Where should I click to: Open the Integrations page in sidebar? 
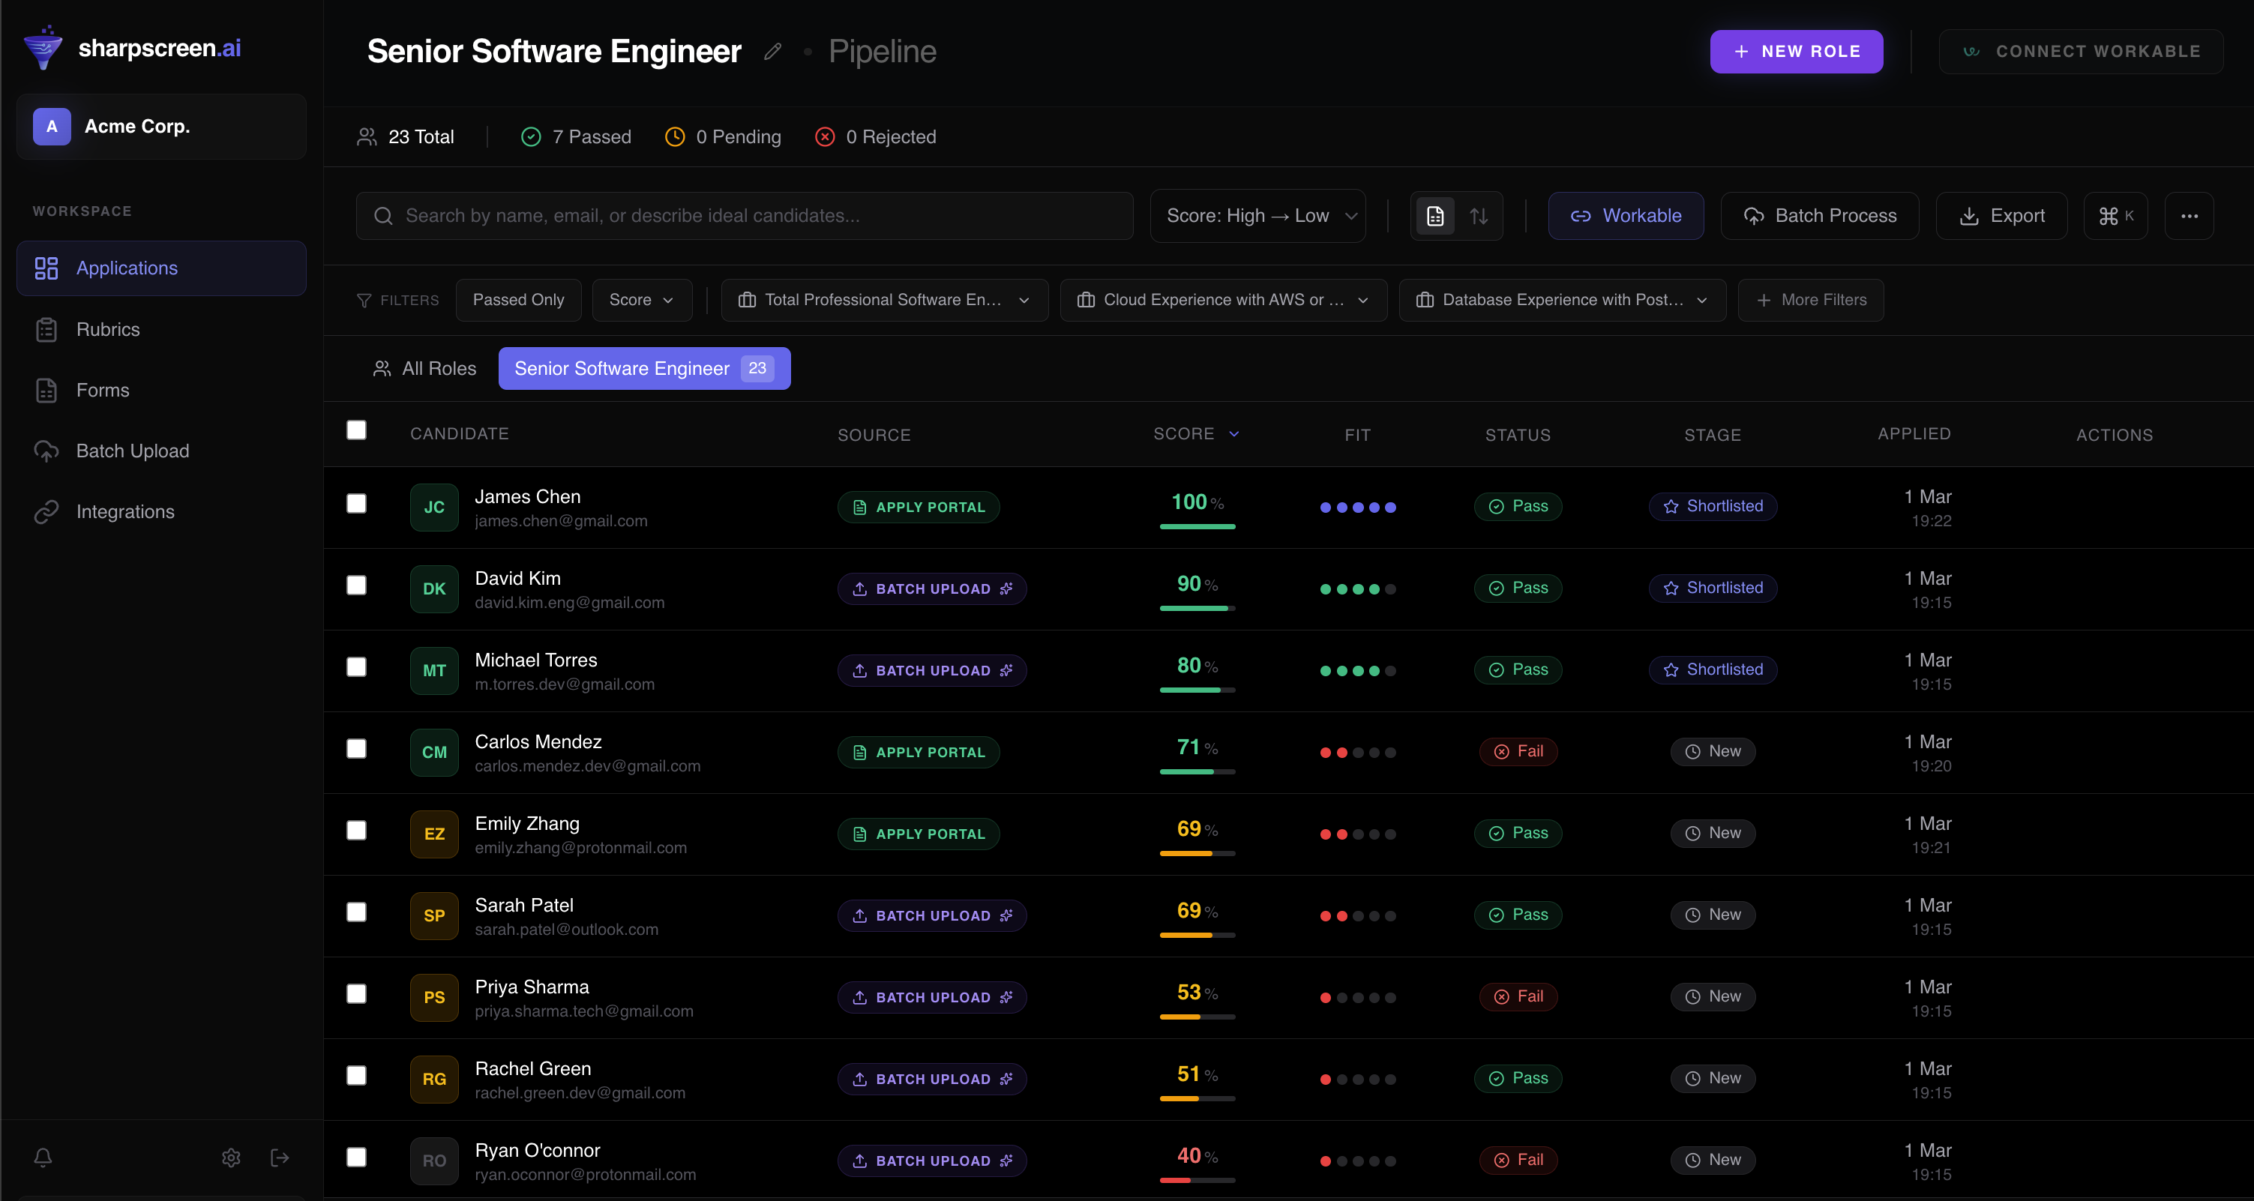click(124, 511)
